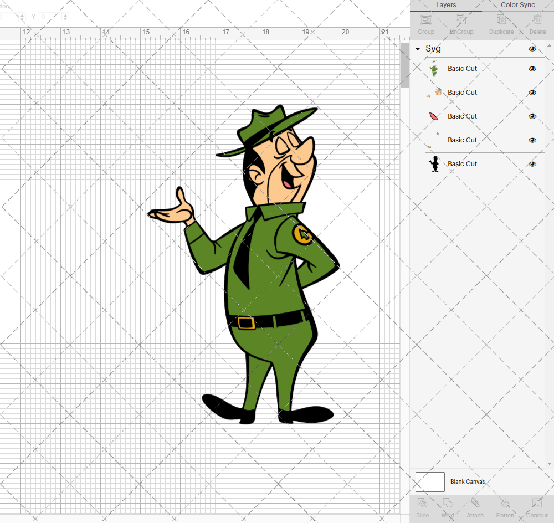This screenshot has height=523, width=554.
Task: Open the Color Sync tab
Action: coord(517,5)
